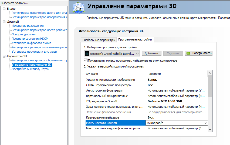This screenshot has width=230, height=145.
Task: Click the settings list scroll up arrow
Action: 210,73
